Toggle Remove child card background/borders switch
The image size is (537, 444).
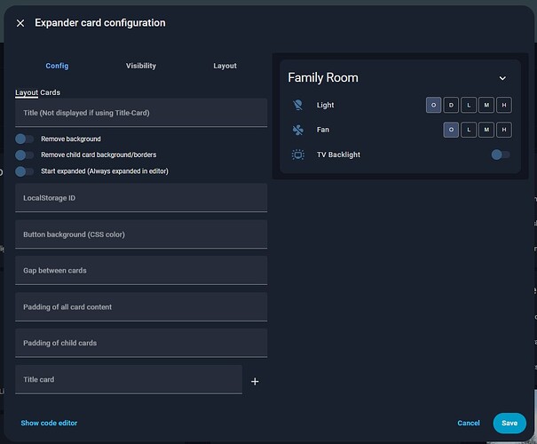24,155
